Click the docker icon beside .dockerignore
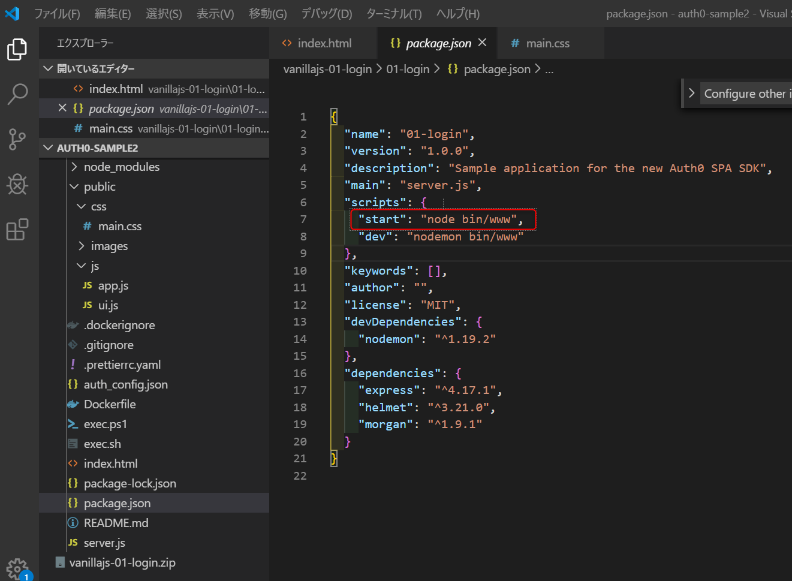The width and height of the screenshot is (792, 581). (x=73, y=325)
